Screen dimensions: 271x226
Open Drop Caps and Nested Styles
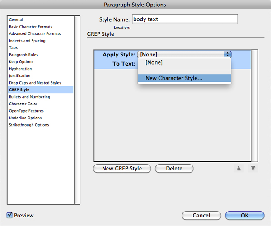35,83
